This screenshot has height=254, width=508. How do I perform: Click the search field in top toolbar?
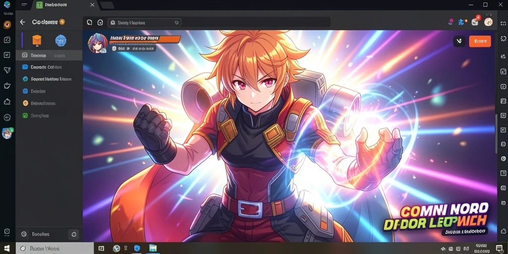(x=144, y=23)
